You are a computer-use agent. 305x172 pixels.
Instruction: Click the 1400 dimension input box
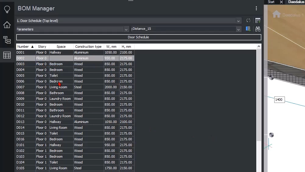pos(279,100)
